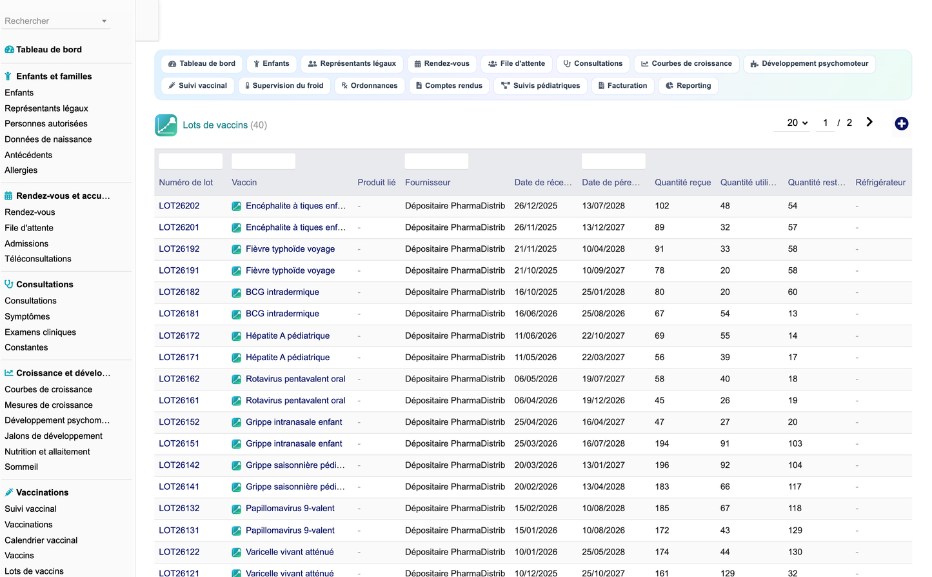Click the vaccine icon in row LOT26201

tap(237, 228)
